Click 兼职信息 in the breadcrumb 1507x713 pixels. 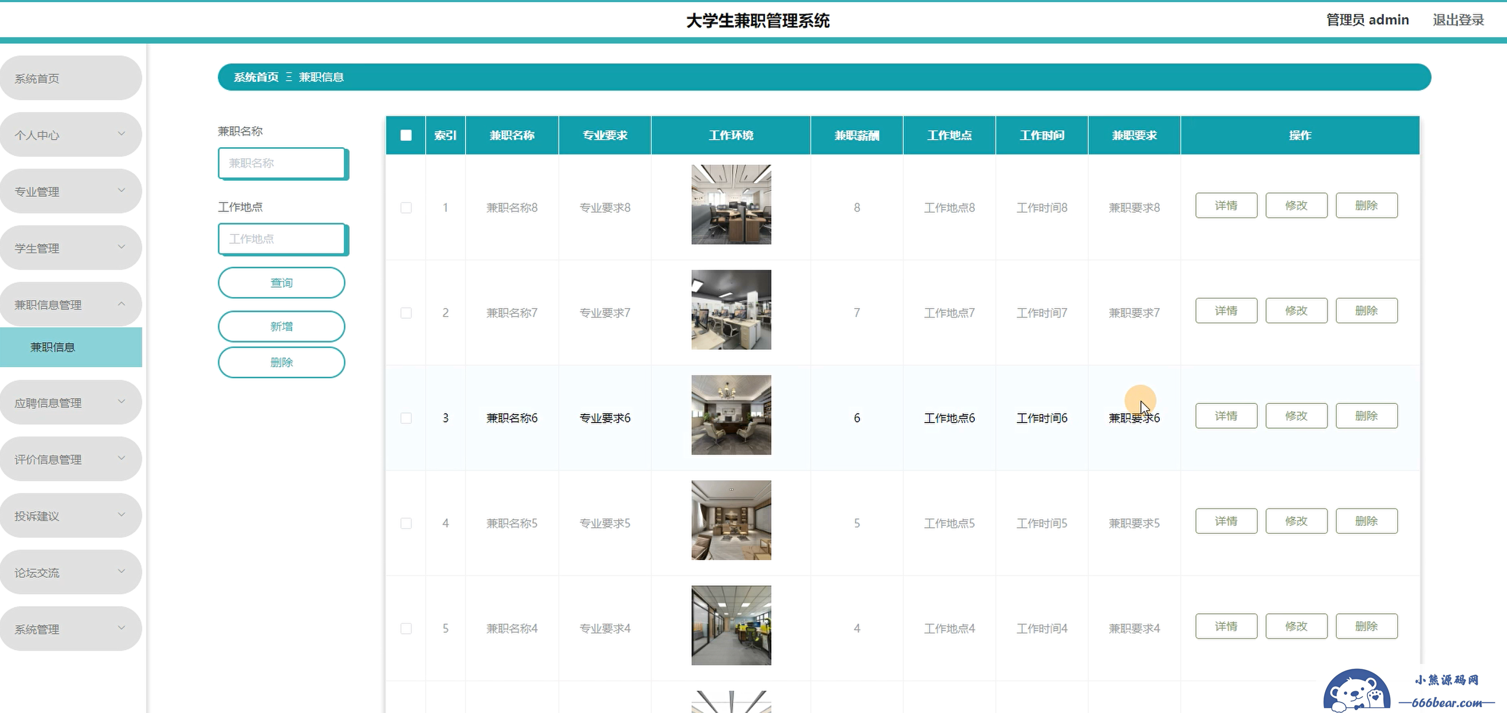(321, 77)
